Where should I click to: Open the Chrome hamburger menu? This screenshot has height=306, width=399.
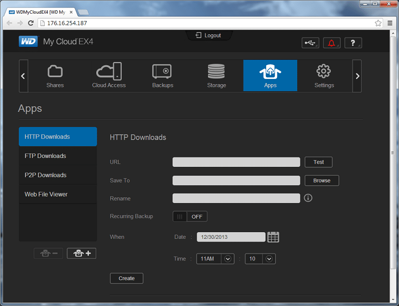click(x=390, y=23)
